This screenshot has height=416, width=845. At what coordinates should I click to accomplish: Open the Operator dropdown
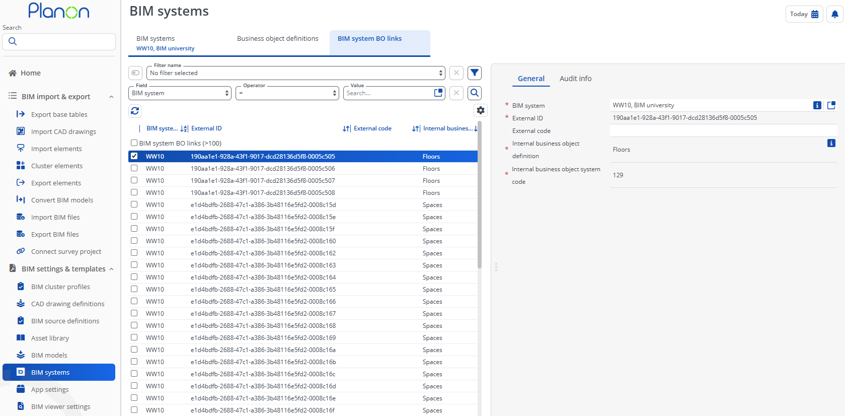click(287, 93)
